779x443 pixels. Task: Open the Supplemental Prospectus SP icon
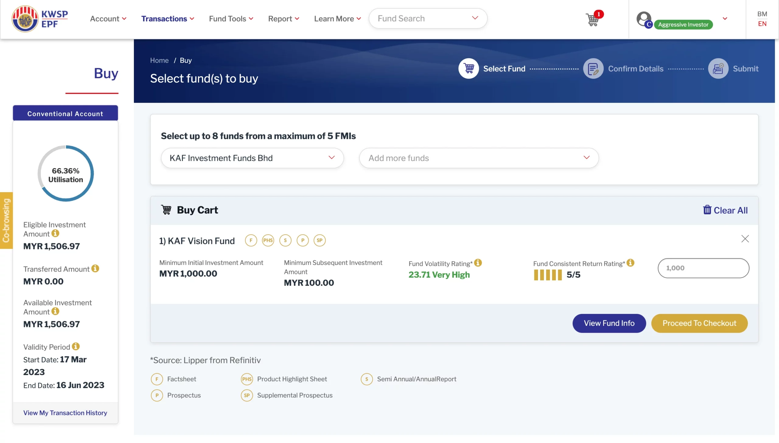[319, 240]
